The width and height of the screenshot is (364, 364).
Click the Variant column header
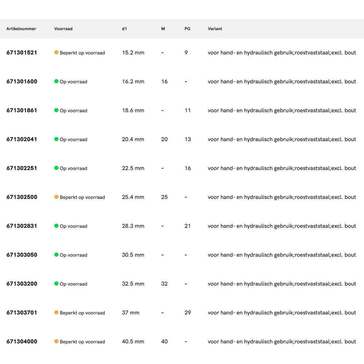[215, 29]
